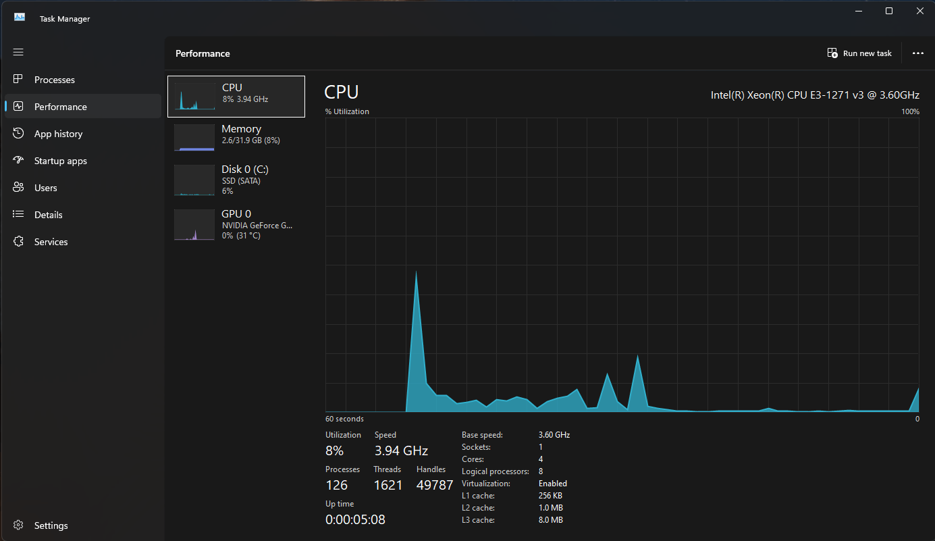The width and height of the screenshot is (935, 541).
Task: Click the Performance page heading
Action: click(x=203, y=53)
